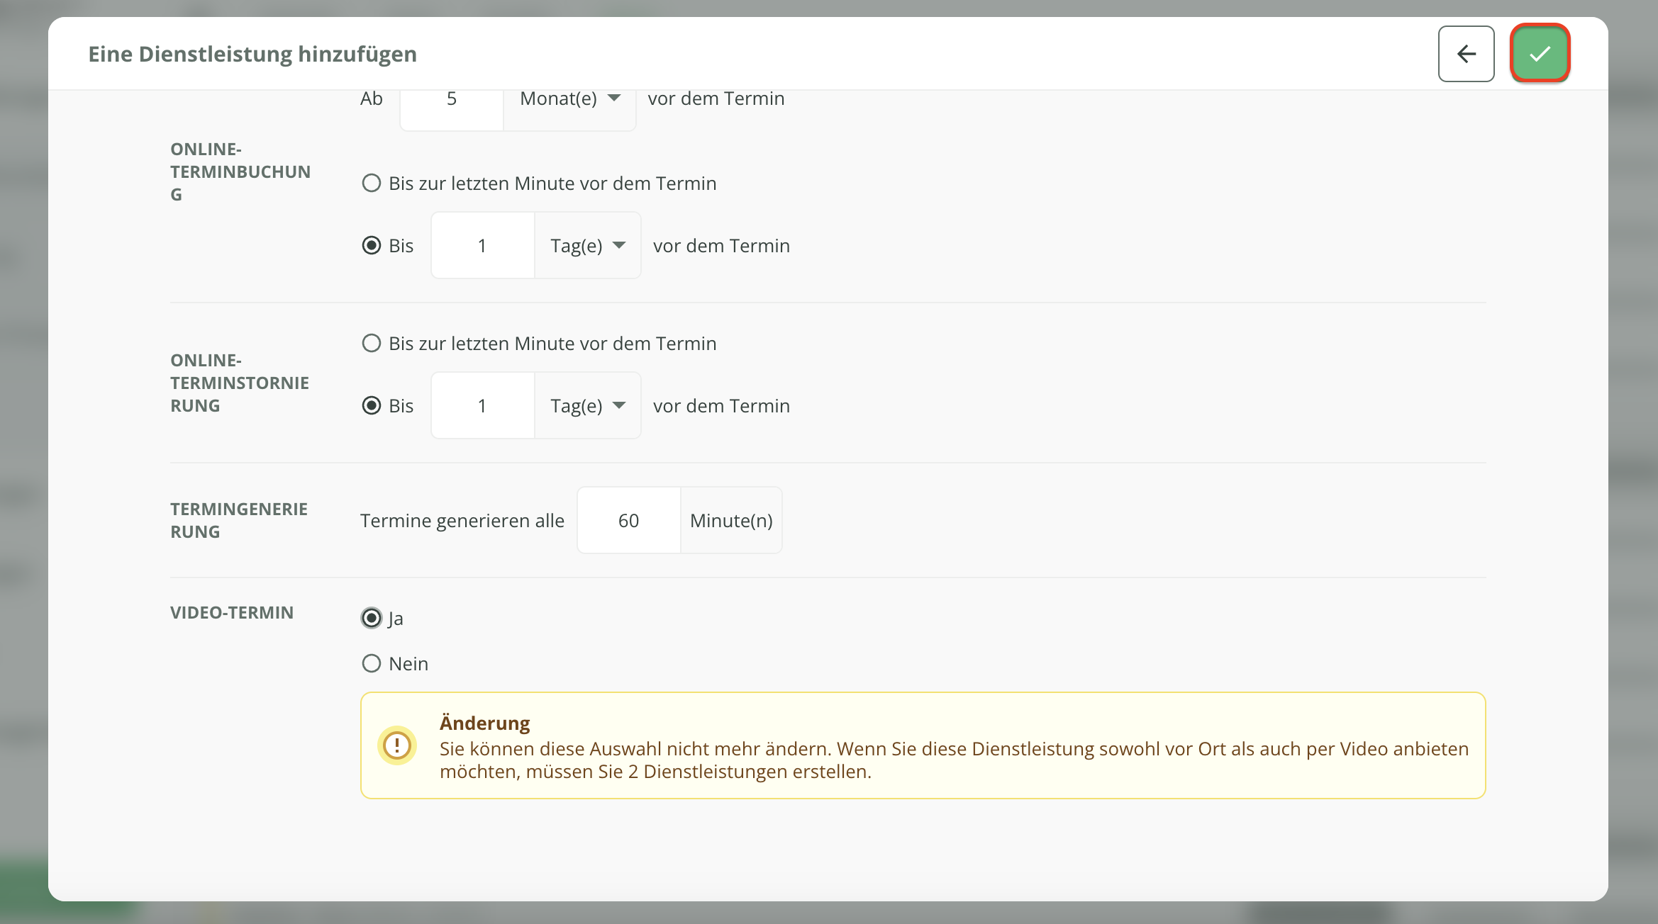Open the Monat(e) unit dropdown
The width and height of the screenshot is (1658, 924).
(x=569, y=99)
